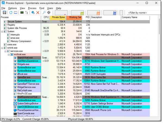Open the File menu
Viewport: 163px width, 123px height.
3,8
